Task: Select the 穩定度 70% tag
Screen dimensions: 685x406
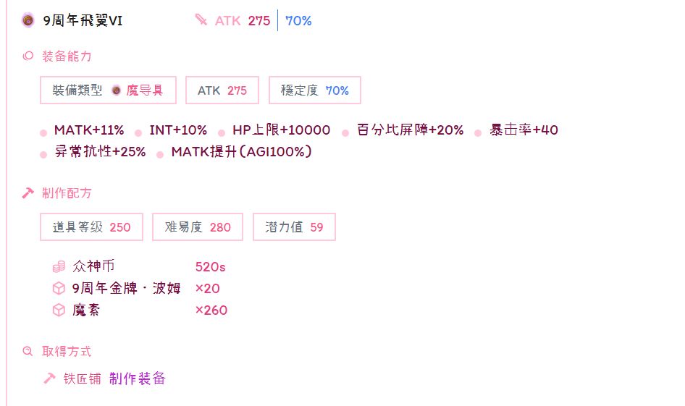Action: click(x=314, y=90)
